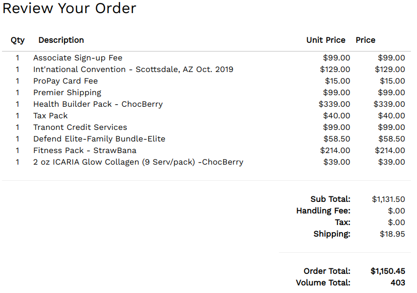This screenshot has height=293, width=417.
Task: Click the Shipping amount $18.95
Action: click(392, 234)
